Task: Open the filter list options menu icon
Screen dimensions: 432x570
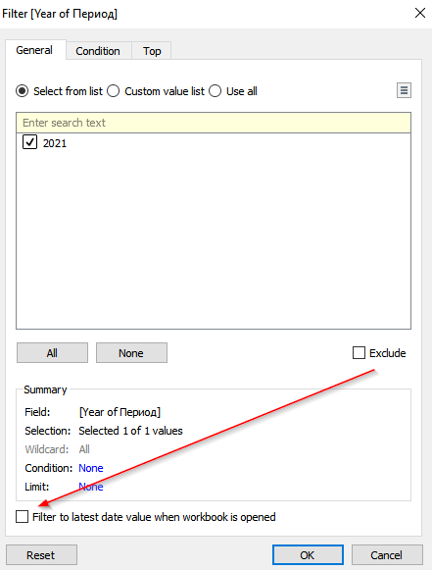Action: click(x=404, y=90)
